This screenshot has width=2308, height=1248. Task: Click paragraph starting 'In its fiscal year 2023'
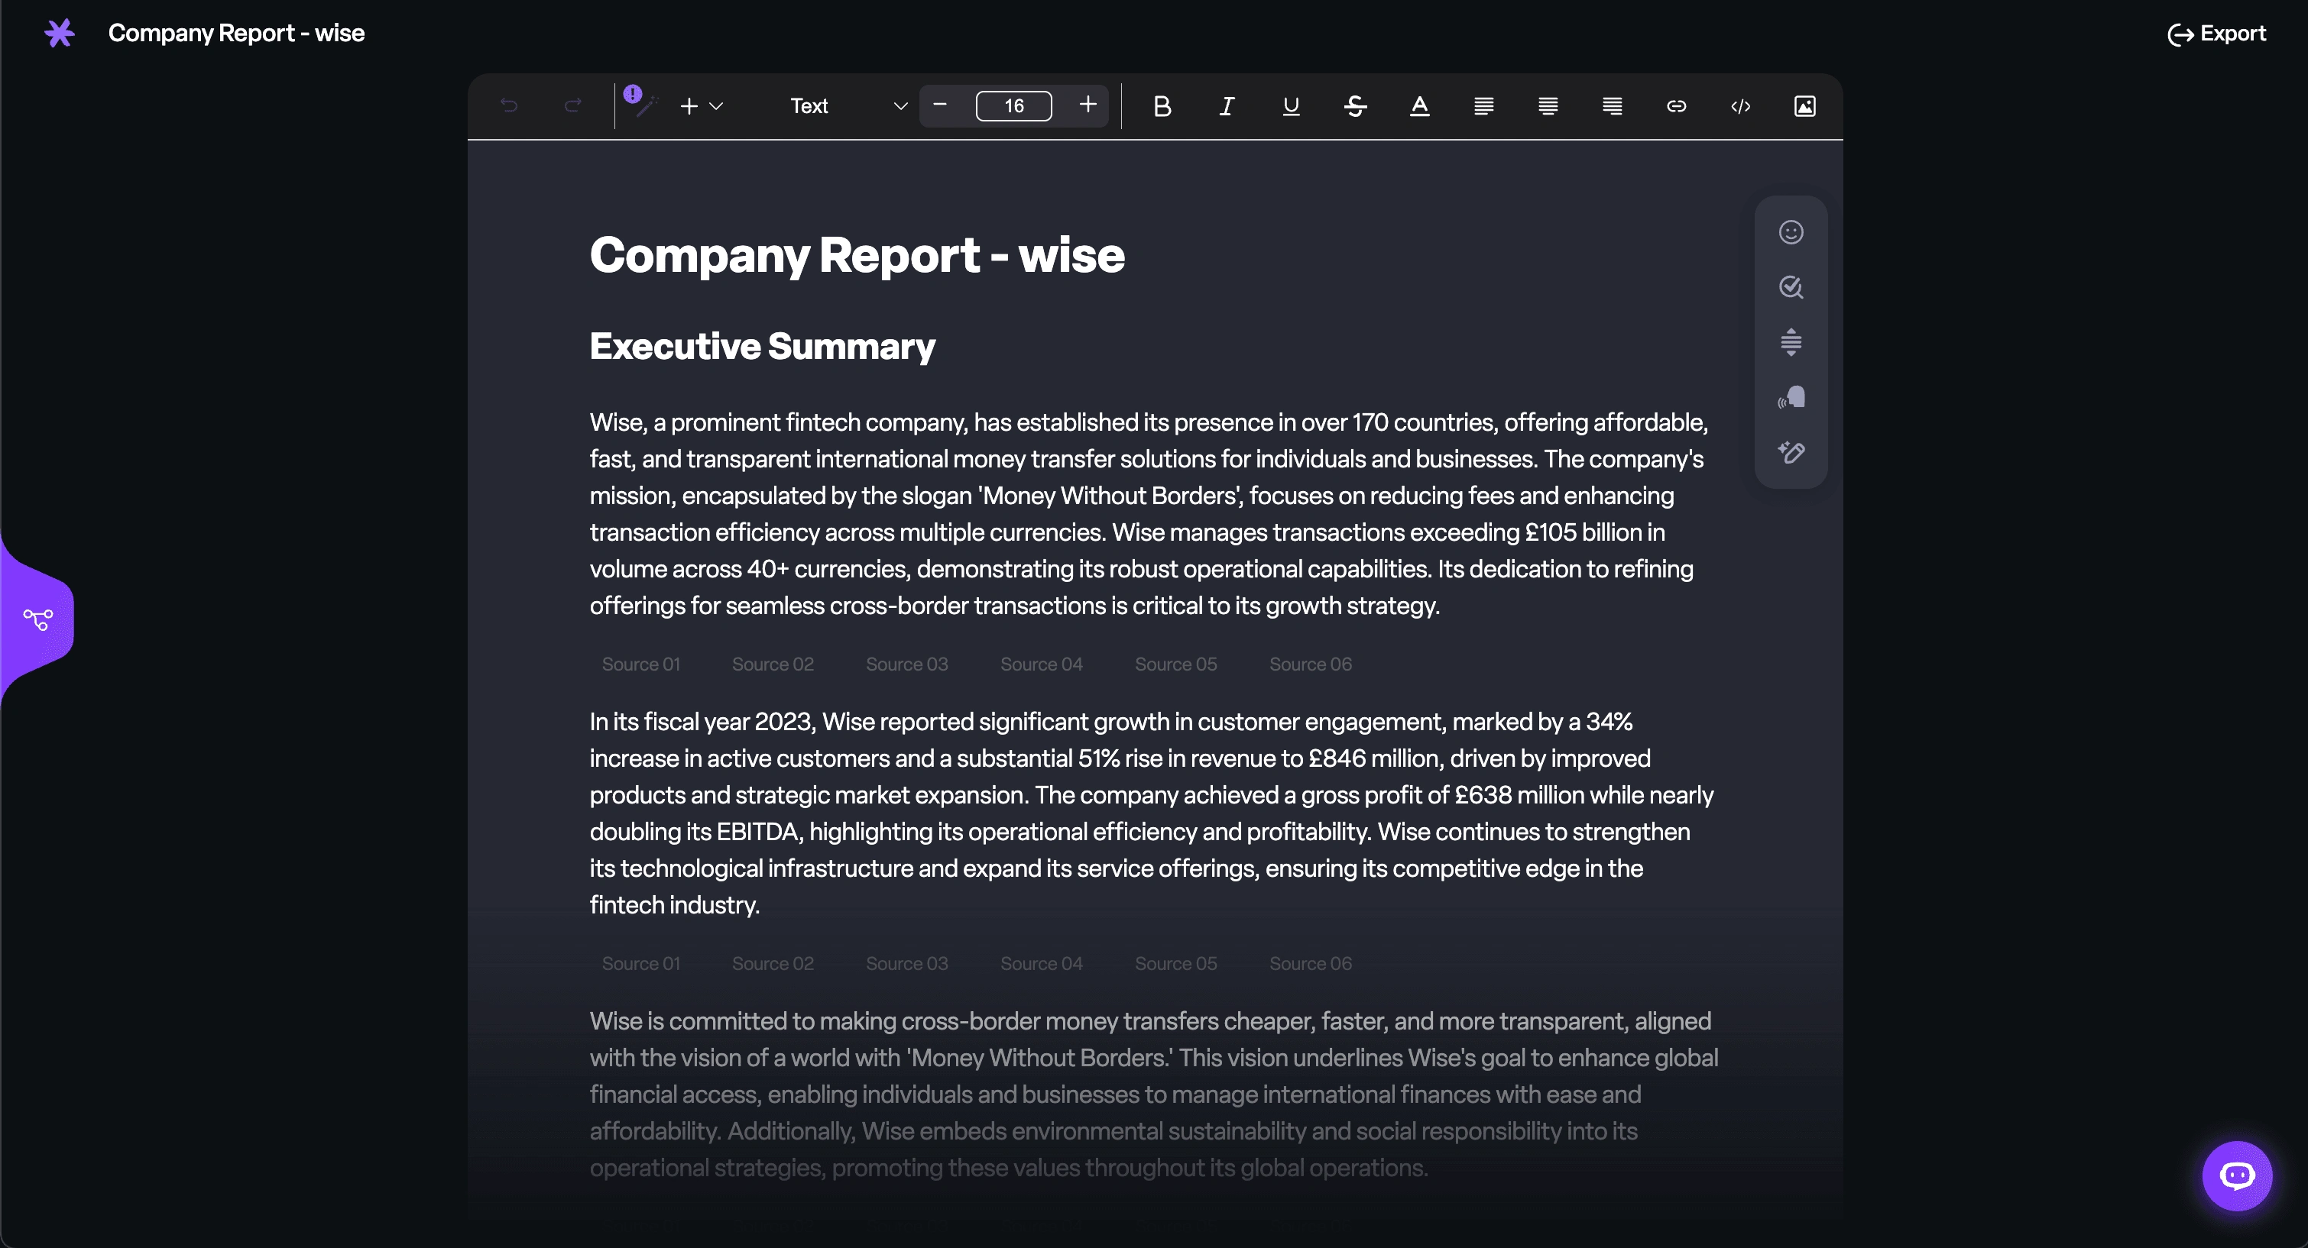point(1152,813)
